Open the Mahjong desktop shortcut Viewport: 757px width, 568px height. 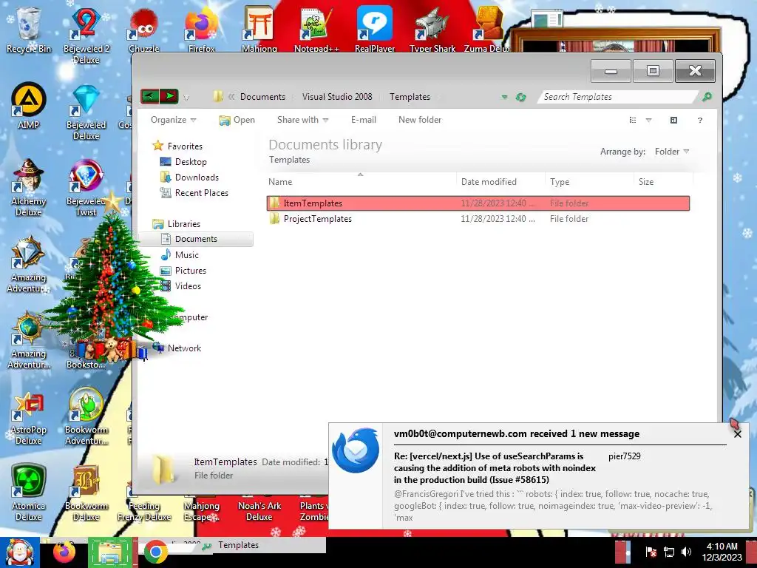pos(259,30)
